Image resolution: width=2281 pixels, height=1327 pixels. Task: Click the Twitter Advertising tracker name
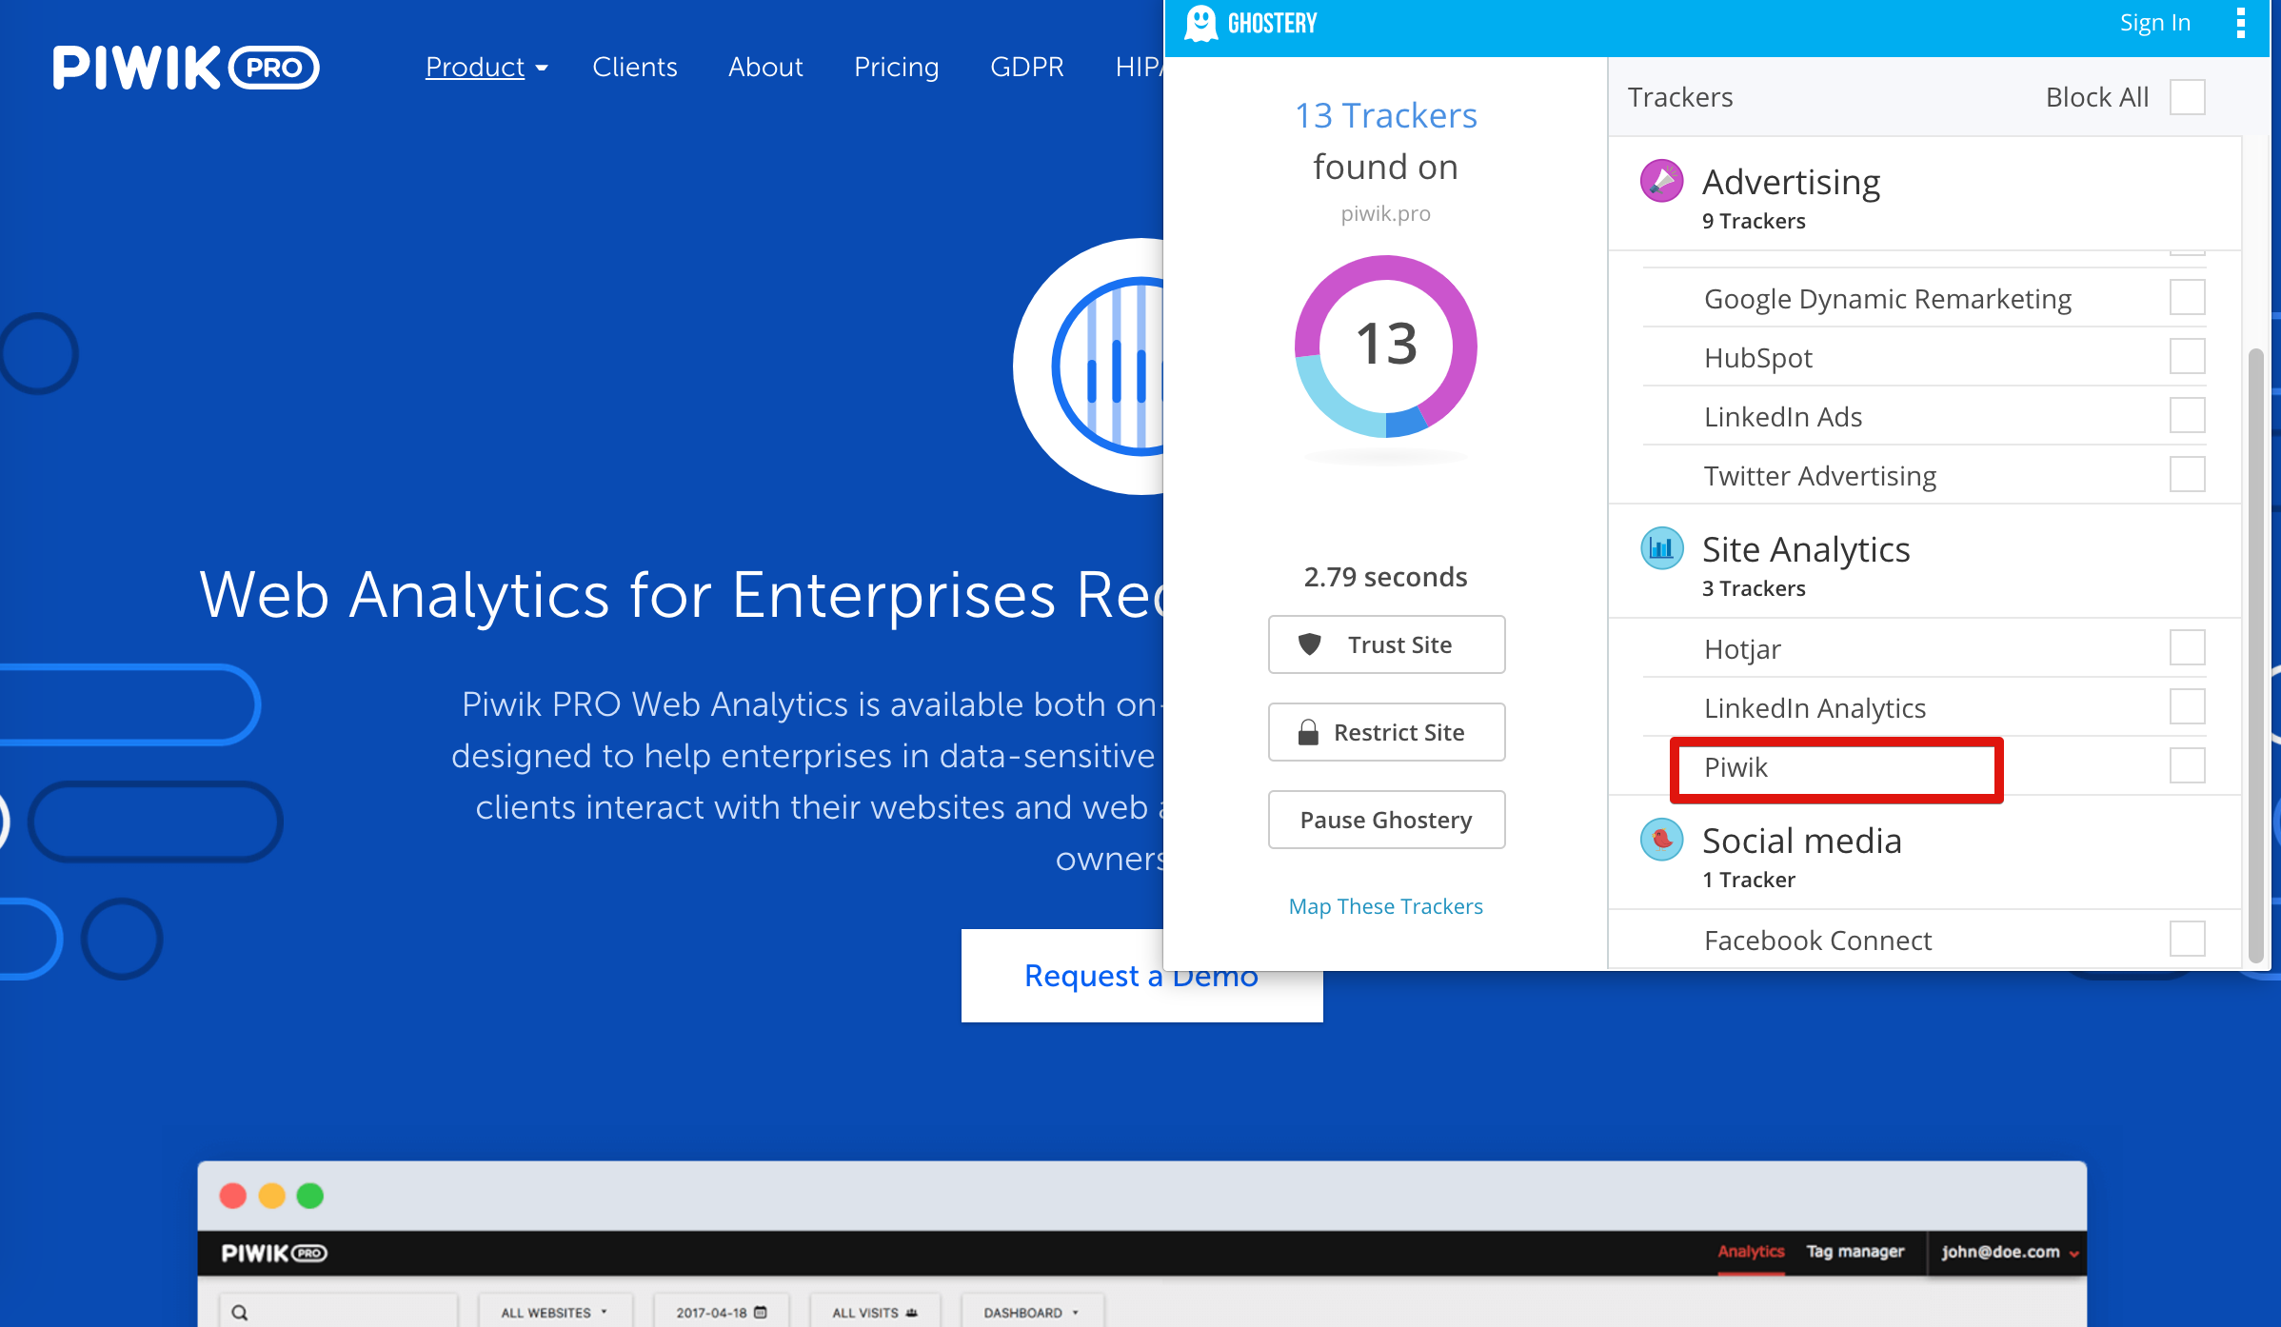[x=1820, y=476]
